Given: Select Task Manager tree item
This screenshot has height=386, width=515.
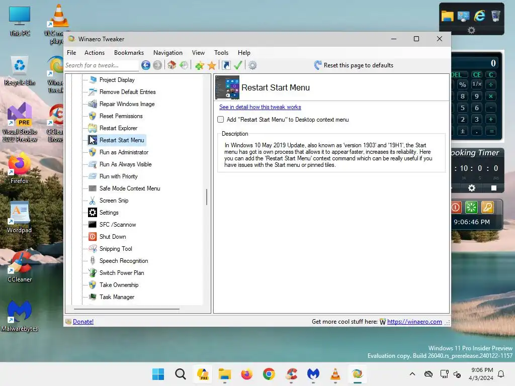Looking at the screenshot, I should pyautogui.click(x=117, y=297).
